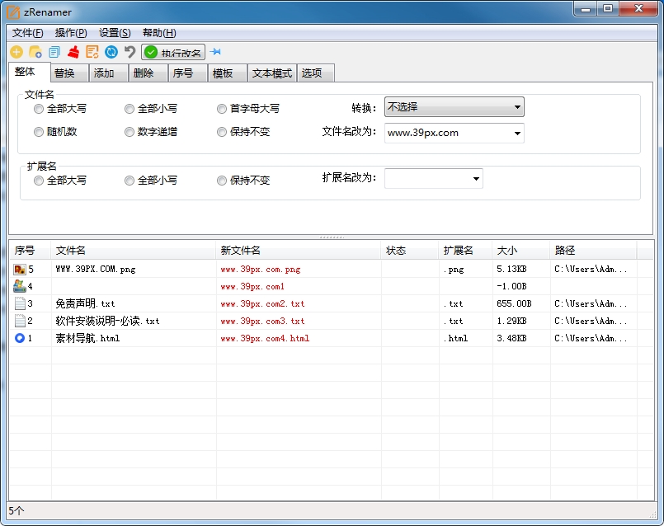Open the 操作(P) menu
Viewport: 664px width, 526px height.
point(71,33)
